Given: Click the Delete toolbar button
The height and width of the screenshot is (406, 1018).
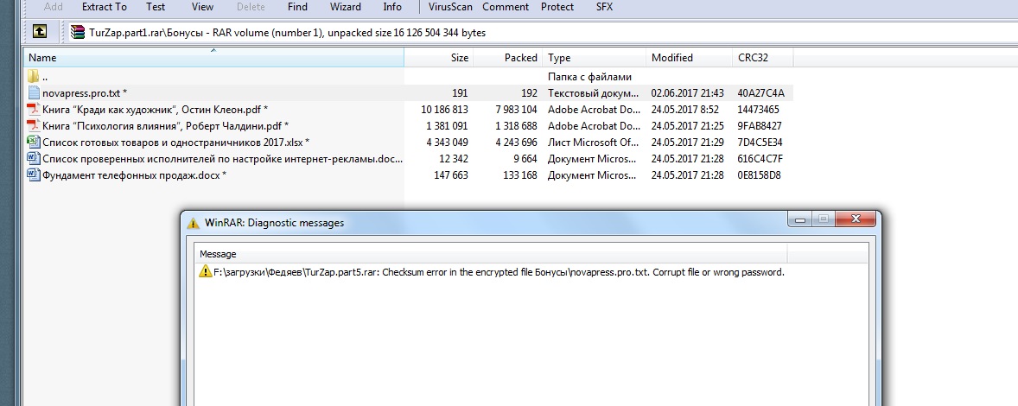Looking at the screenshot, I should [251, 7].
